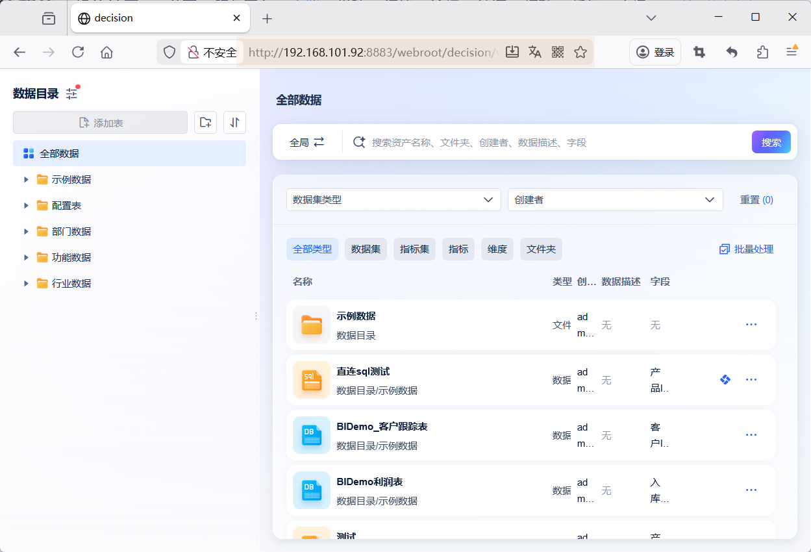This screenshot has height=552, width=811.
Task: Click the 名称 column header
Action: 303,282
